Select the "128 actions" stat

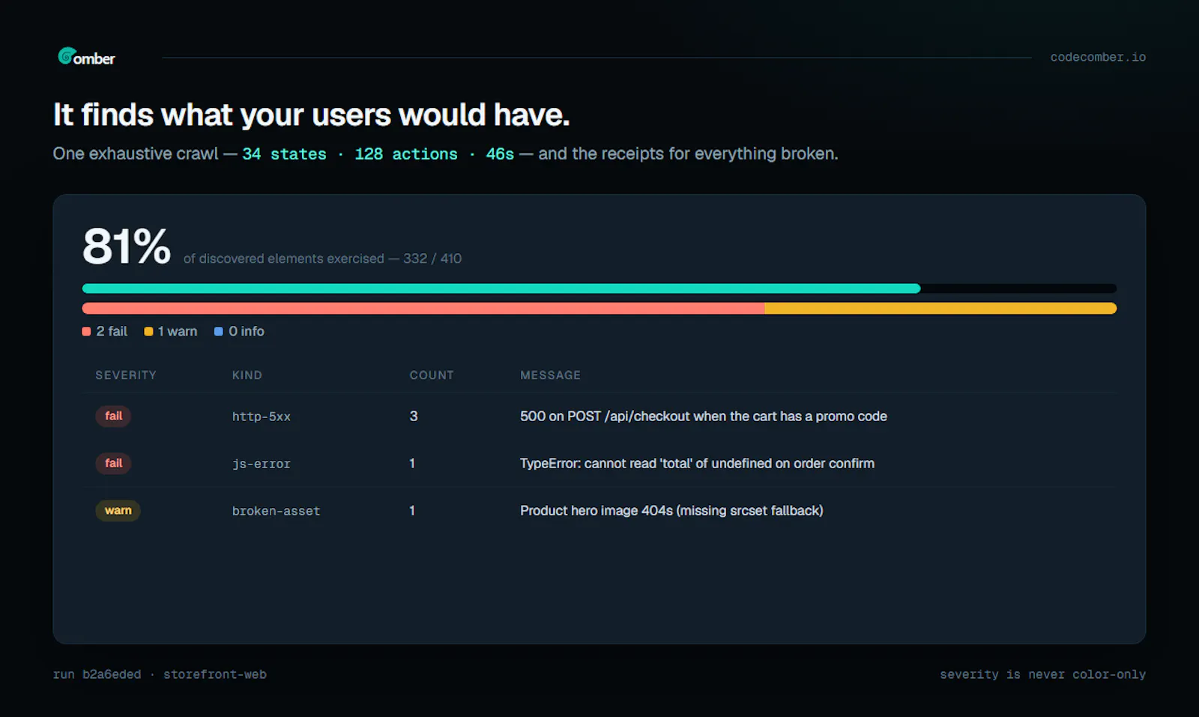coord(405,154)
